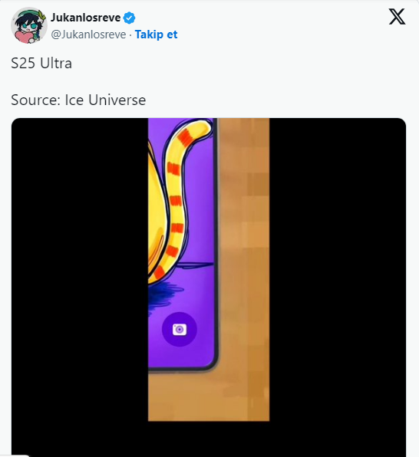Viewport: 419px width, 457px height.
Task: Click the phone's rounded bottom bezel corner
Action: coord(211,364)
